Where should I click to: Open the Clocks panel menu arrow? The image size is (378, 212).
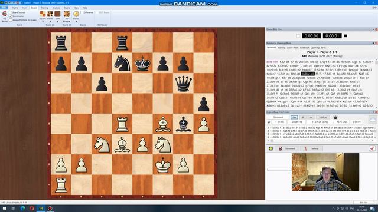[x=373, y=29]
